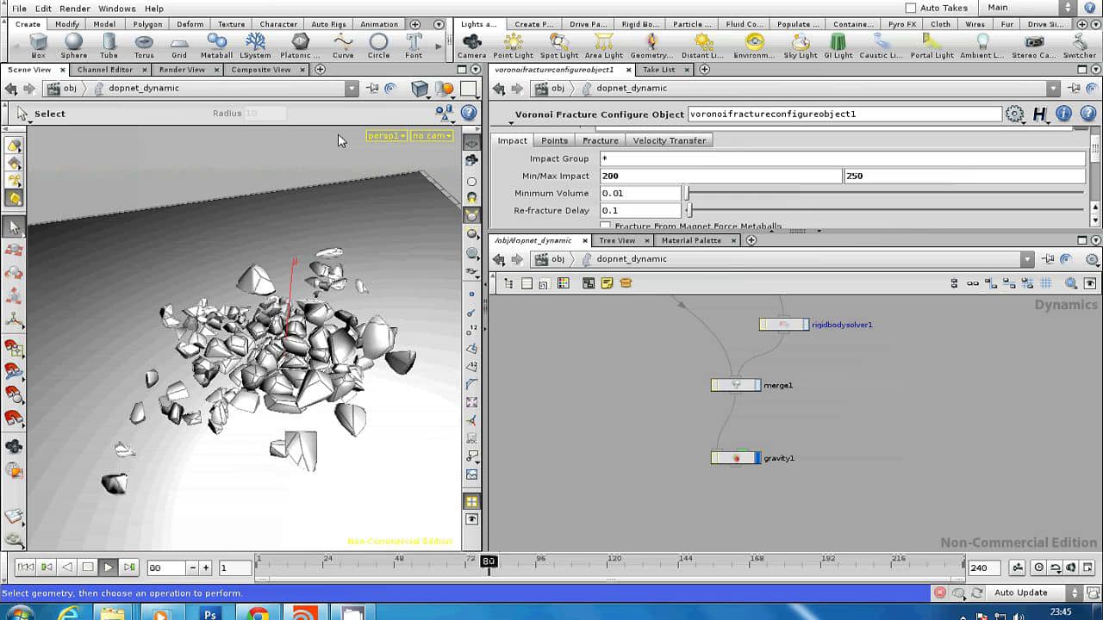The width and height of the screenshot is (1103, 620).
Task: Click the Min Impact field 200
Action: [x=720, y=176]
